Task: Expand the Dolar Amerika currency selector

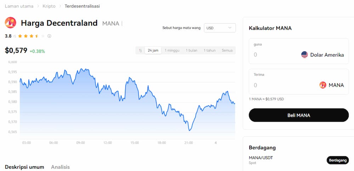Action: pyautogui.click(x=322, y=55)
